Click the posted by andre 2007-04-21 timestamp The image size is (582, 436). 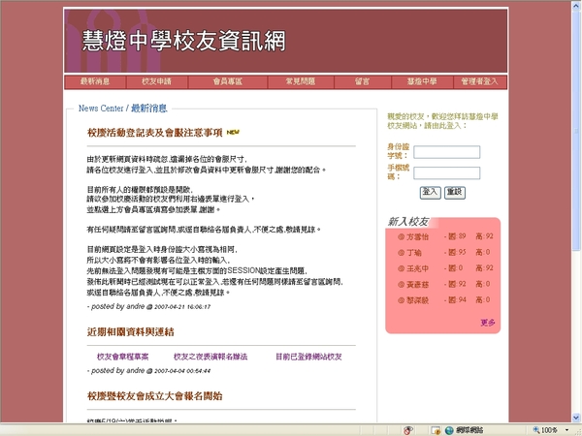pos(148,306)
